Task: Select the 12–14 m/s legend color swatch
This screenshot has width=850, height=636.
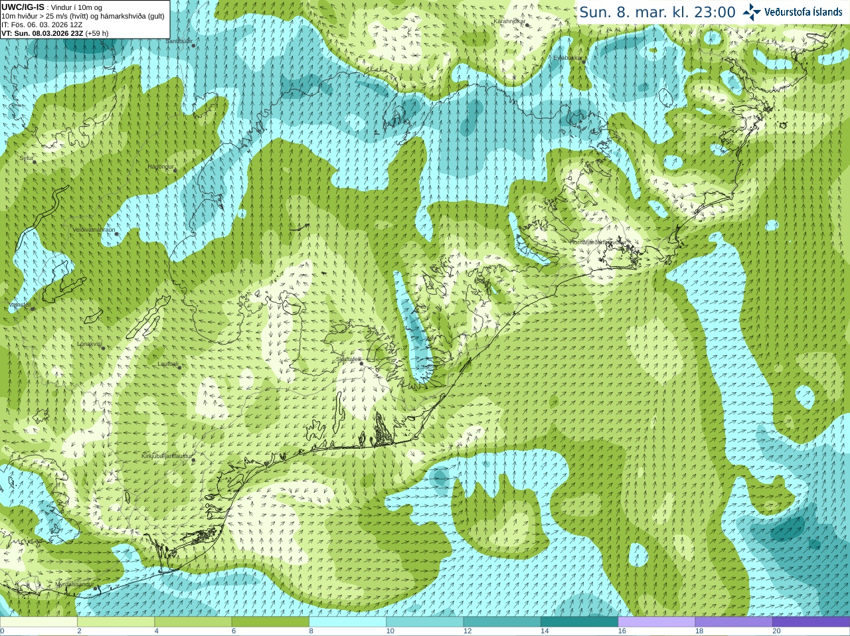Action: click(502, 622)
